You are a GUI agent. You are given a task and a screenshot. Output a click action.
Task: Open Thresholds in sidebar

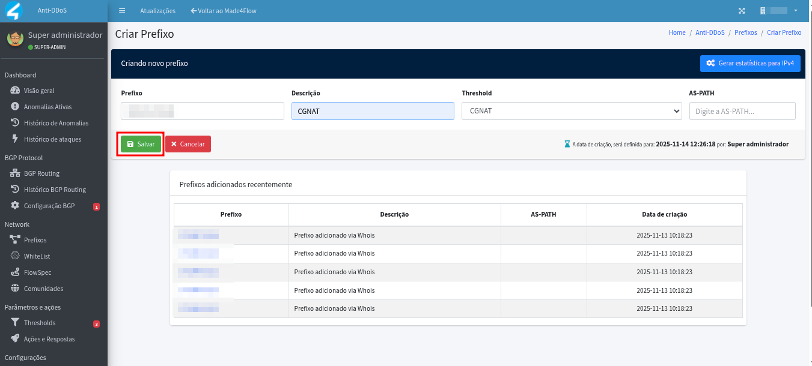coord(40,323)
